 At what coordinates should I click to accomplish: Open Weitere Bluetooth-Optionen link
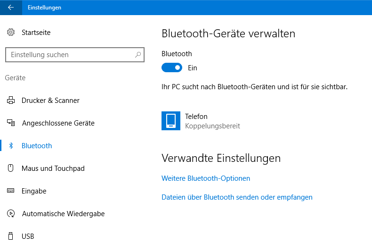(206, 178)
